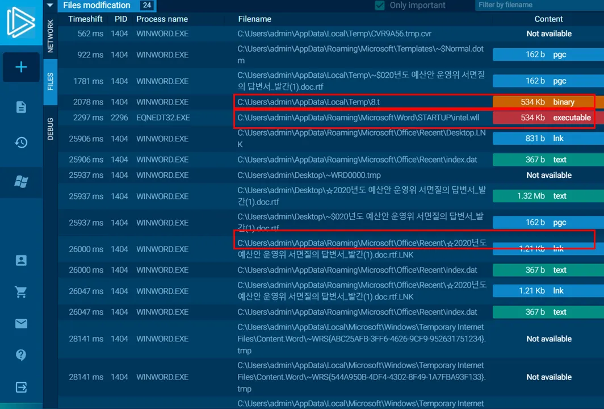Image resolution: width=604 pixels, height=409 pixels.
Task: Click the logout exit icon
Action: (x=21, y=387)
